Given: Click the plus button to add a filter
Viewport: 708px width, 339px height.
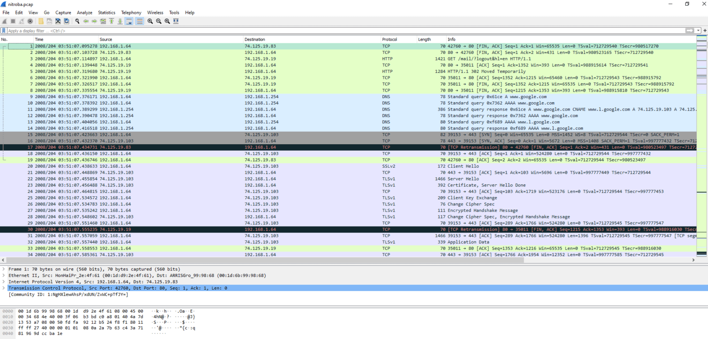Looking at the screenshot, I should (x=705, y=30).
